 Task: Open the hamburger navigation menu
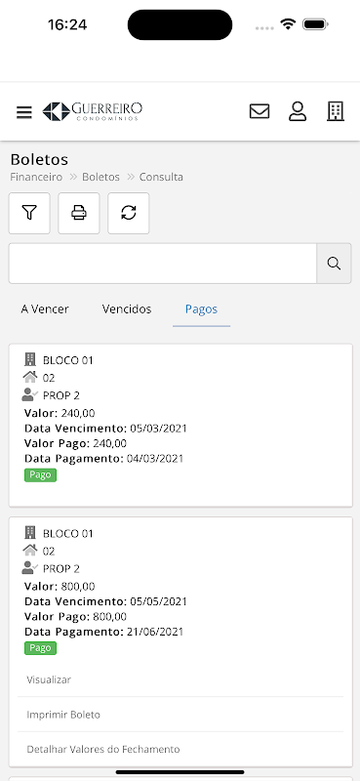23,112
